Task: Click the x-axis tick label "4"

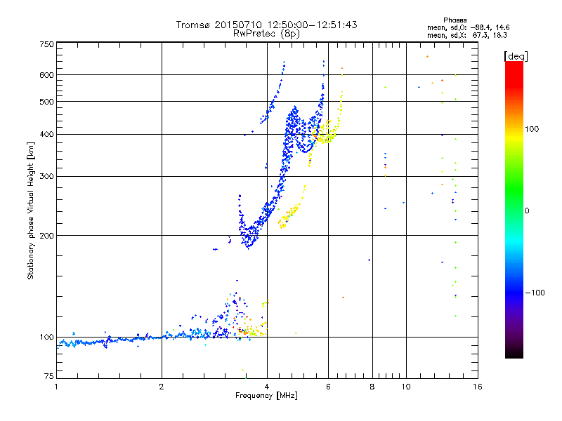Action: (x=267, y=387)
